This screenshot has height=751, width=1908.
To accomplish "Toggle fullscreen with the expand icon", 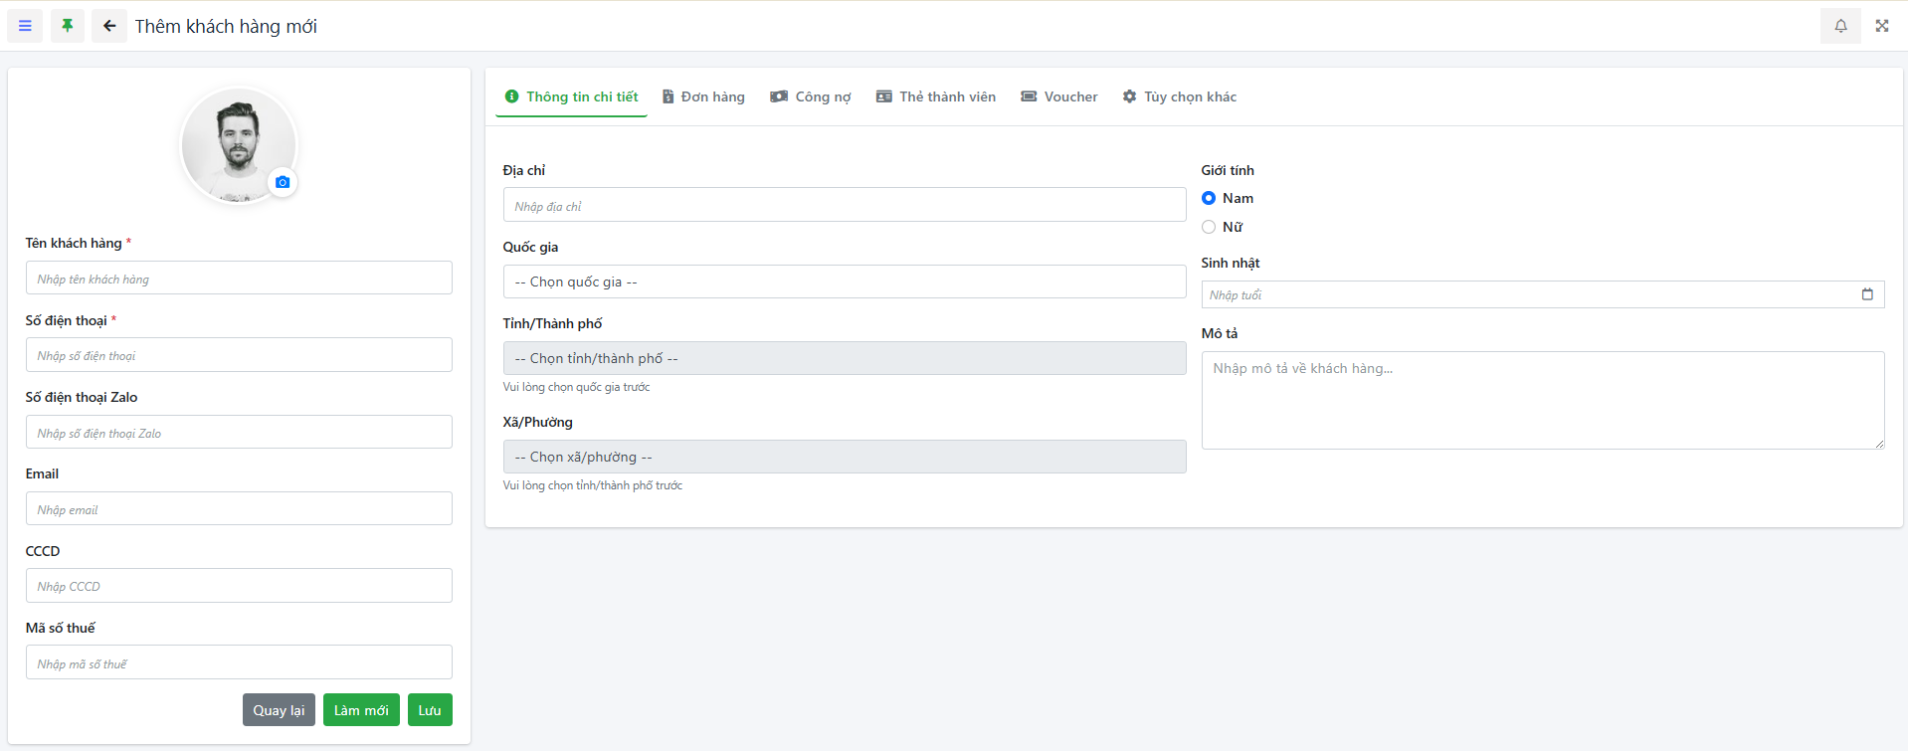I will pyautogui.click(x=1882, y=26).
